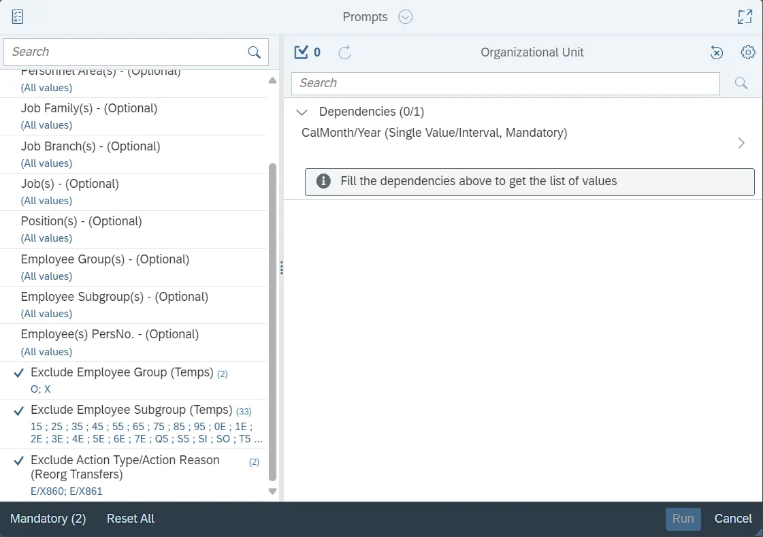This screenshot has height=537, width=763.
Task: Click the Reset All button
Action: [x=131, y=519]
